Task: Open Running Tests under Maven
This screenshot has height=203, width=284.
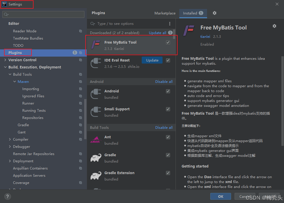Action: (x=34, y=110)
